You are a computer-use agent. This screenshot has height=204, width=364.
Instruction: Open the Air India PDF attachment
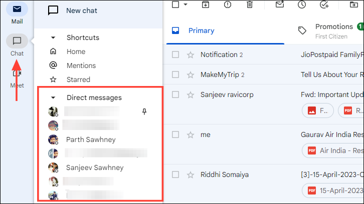point(333,150)
